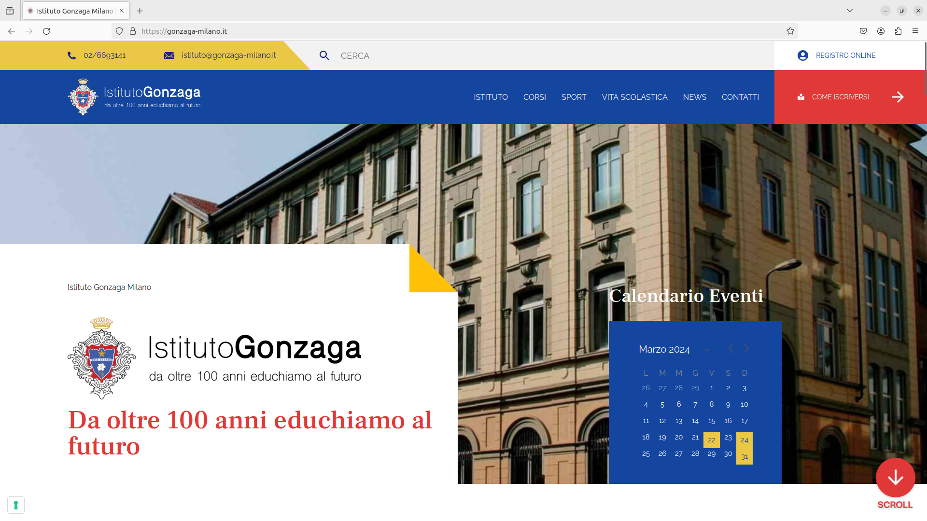Open the CONTATTI menu item
The height and width of the screenshot is (521, 927).
[740, 97]
